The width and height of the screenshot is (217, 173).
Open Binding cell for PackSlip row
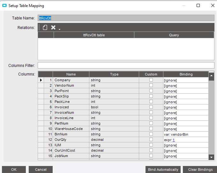pos(186,96)
